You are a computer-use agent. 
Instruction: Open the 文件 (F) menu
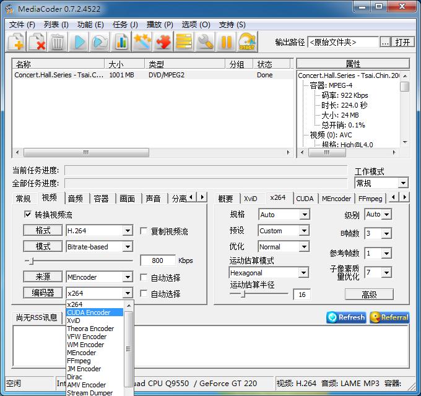[x=22, y=24]
